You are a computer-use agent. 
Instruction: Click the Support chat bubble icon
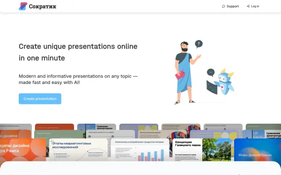(x=223, y=6)
